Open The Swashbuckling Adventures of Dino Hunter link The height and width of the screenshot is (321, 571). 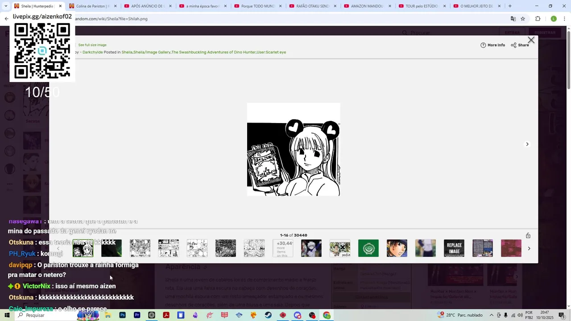click(214, 52)
